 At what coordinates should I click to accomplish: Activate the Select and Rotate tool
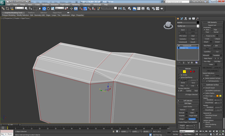(x=49, y=8)
